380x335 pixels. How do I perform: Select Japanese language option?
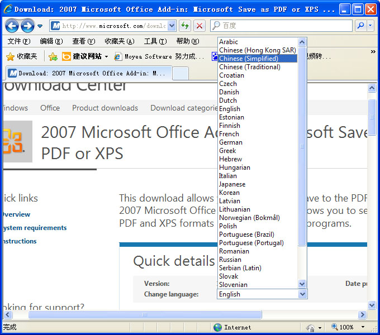[x=258, y=184]
